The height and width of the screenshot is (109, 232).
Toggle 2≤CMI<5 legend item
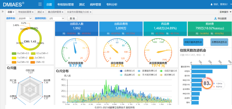tap(37, 58)
